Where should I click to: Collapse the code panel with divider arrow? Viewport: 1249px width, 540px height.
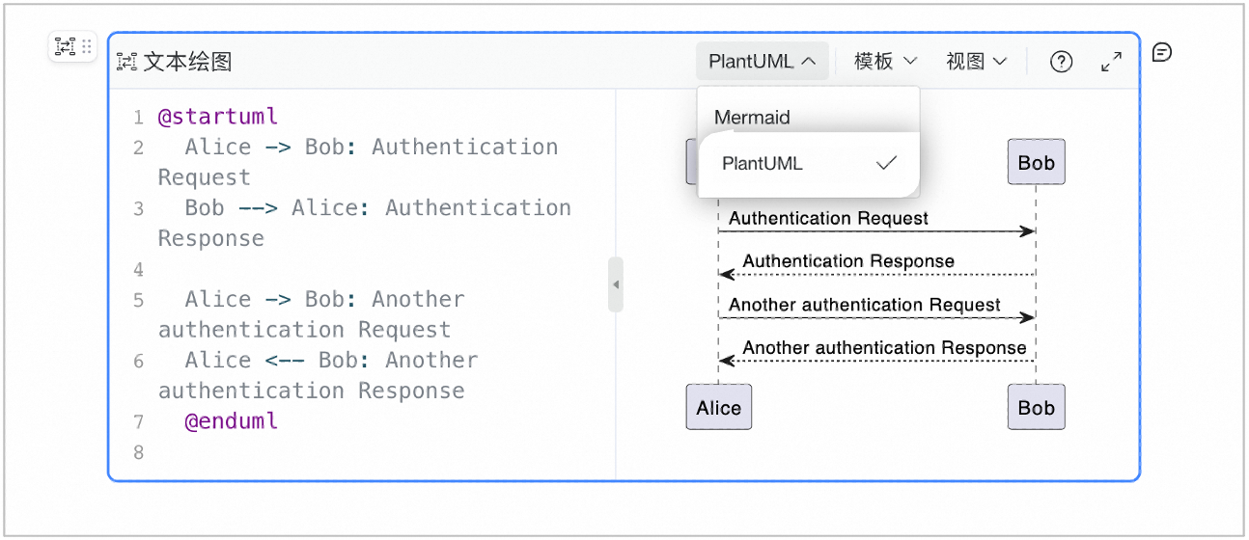(x=616, y=284)
